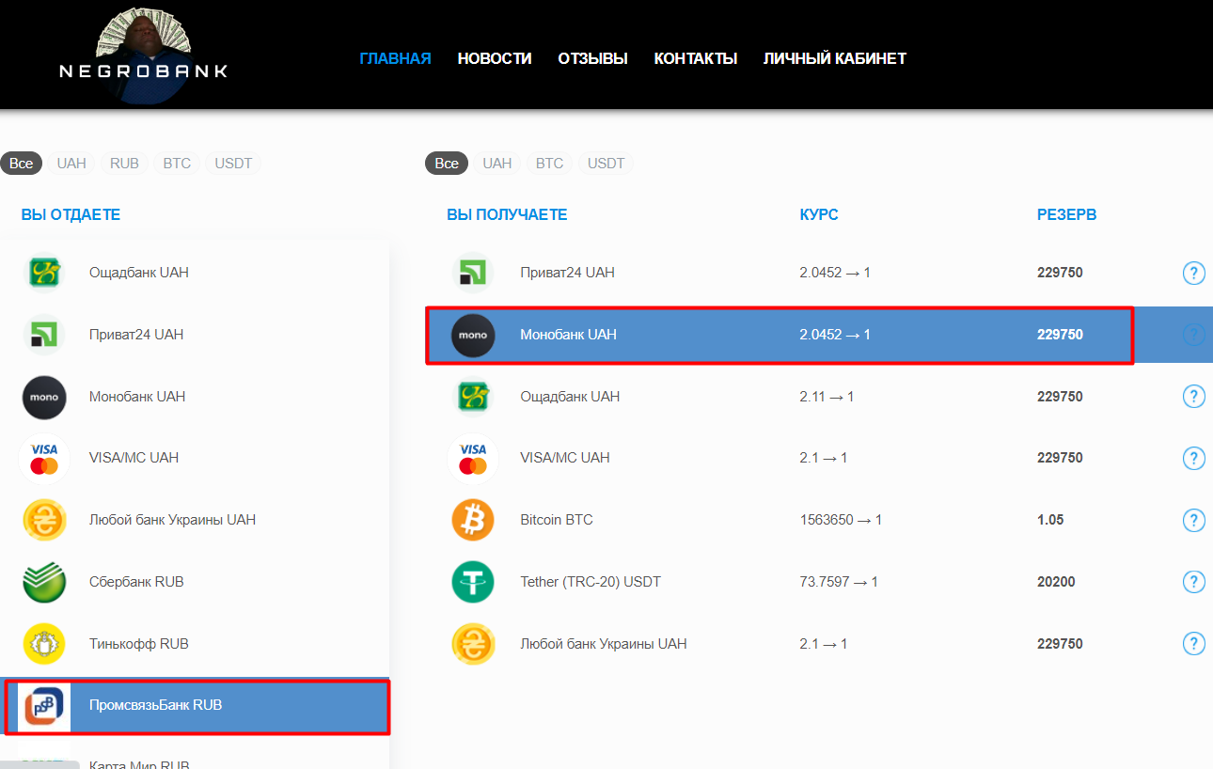Image resolution: width=1213 pixels, height=769 pixels.
Task: Open help for highlighted Монобанк row
Action: click(1193, 335)
